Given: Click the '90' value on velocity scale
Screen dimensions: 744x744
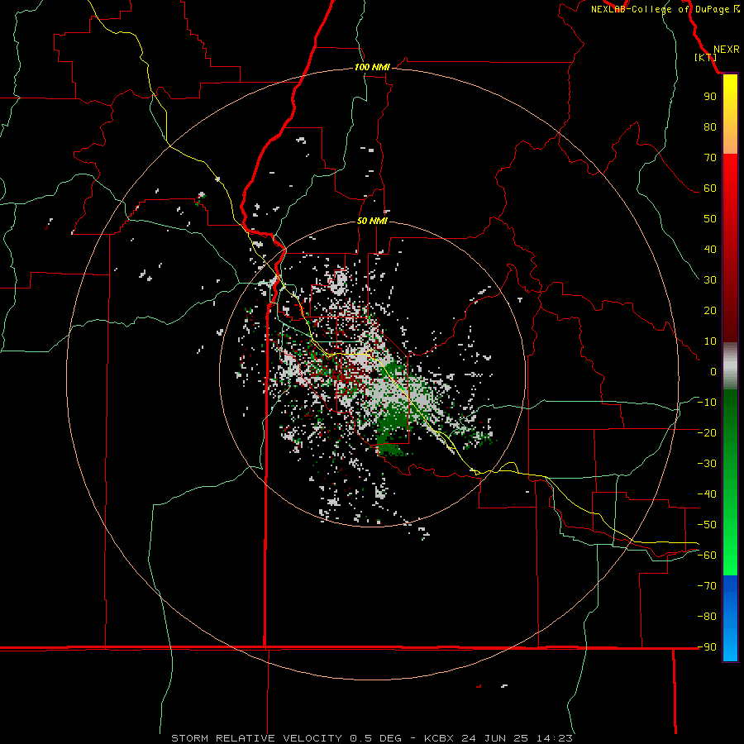Looking at the screenshot, I should tap(710, 97).
